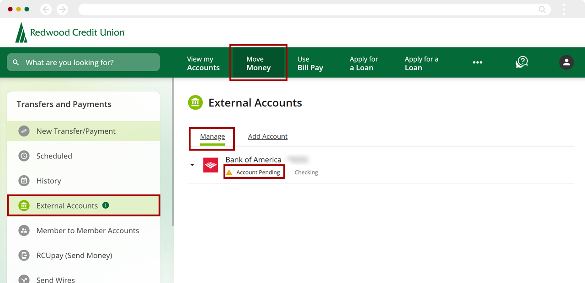This screenshot has height=283, width=585.
Task: Select Send Wires in sidebar
Action: [x=84, y=277]
